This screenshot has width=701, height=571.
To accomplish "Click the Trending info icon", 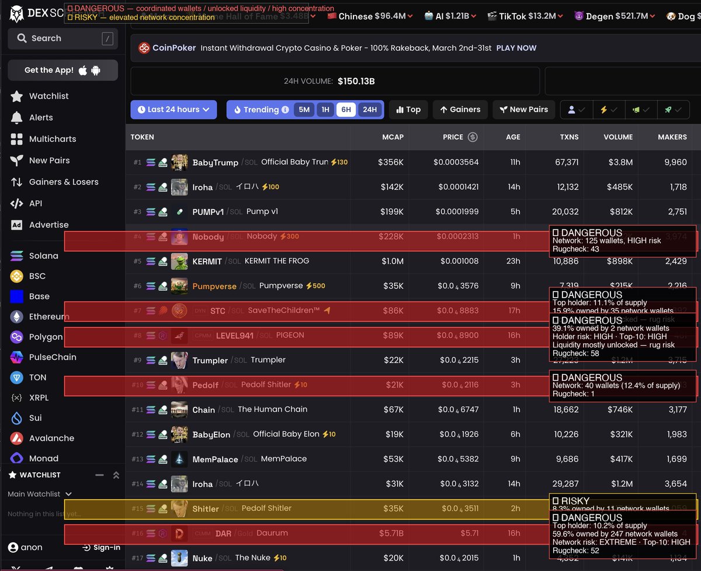I will (x=285, y=110).
